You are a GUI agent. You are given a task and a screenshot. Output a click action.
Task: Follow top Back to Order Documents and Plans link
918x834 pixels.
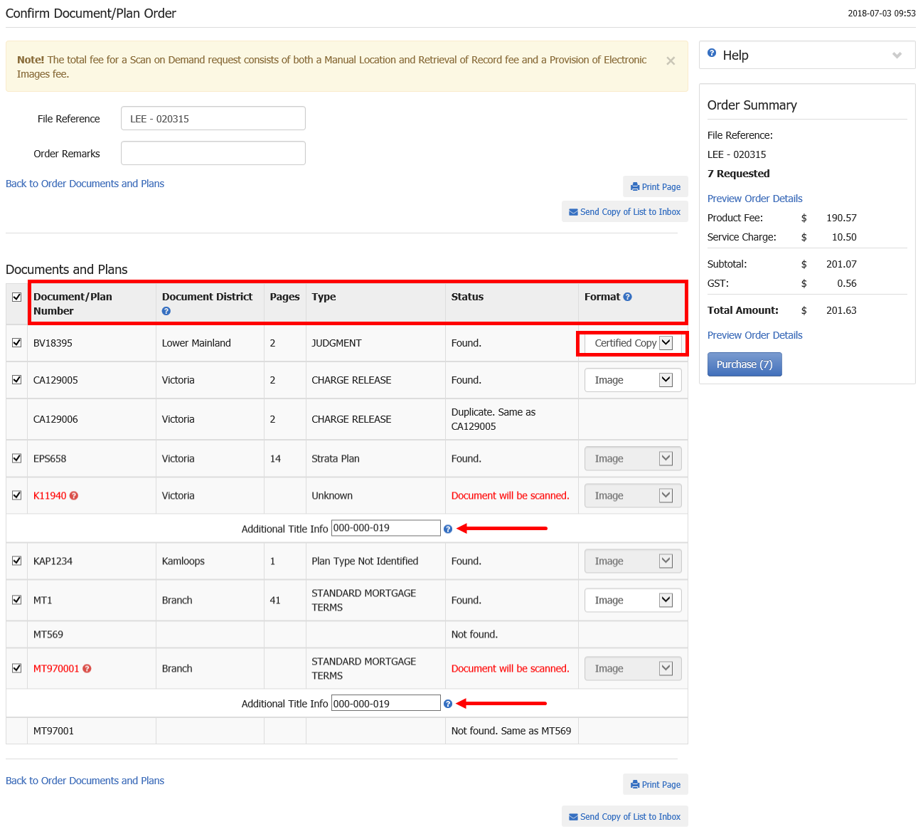pyautogui.click(x=85, y=184)
